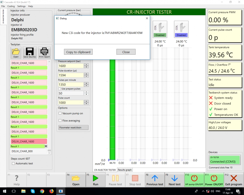Open Chrome from the taskbar
The height and width of the screenshot is (195, 244).
(42, 191)
